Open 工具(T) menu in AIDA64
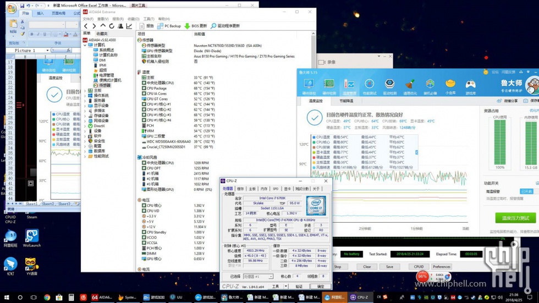 149,19
